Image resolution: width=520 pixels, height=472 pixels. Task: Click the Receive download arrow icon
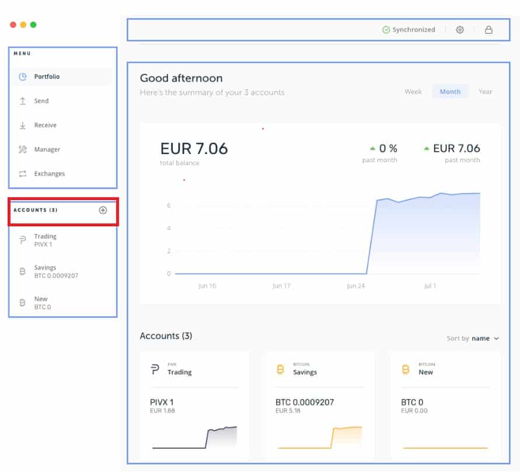coord(23,125)
